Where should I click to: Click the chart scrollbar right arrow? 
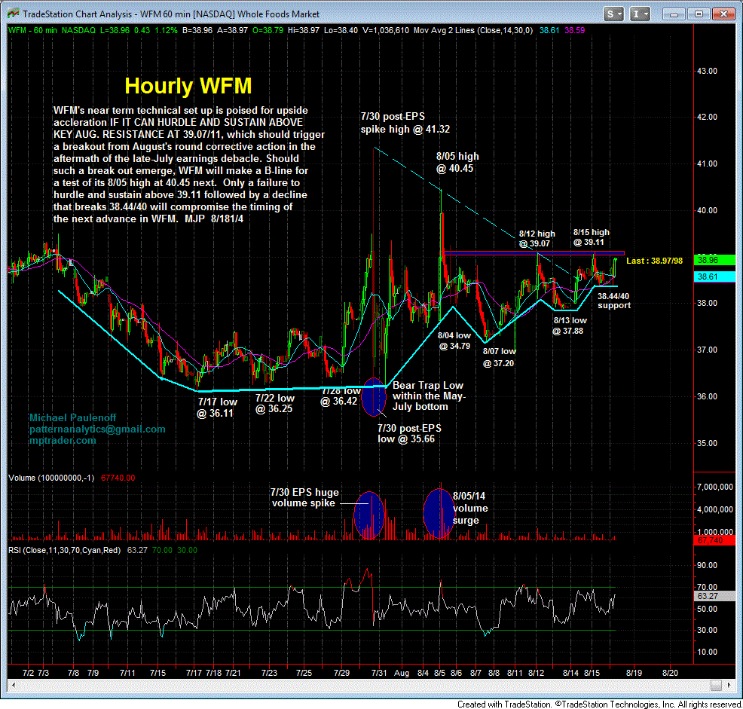coord(729,686)
